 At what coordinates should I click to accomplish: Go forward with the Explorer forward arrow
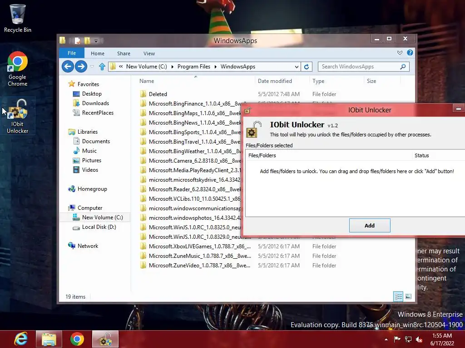(81, 66)
